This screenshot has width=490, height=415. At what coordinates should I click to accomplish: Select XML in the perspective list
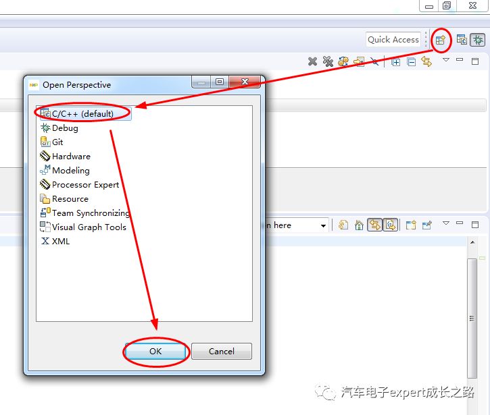coord(55,241)
